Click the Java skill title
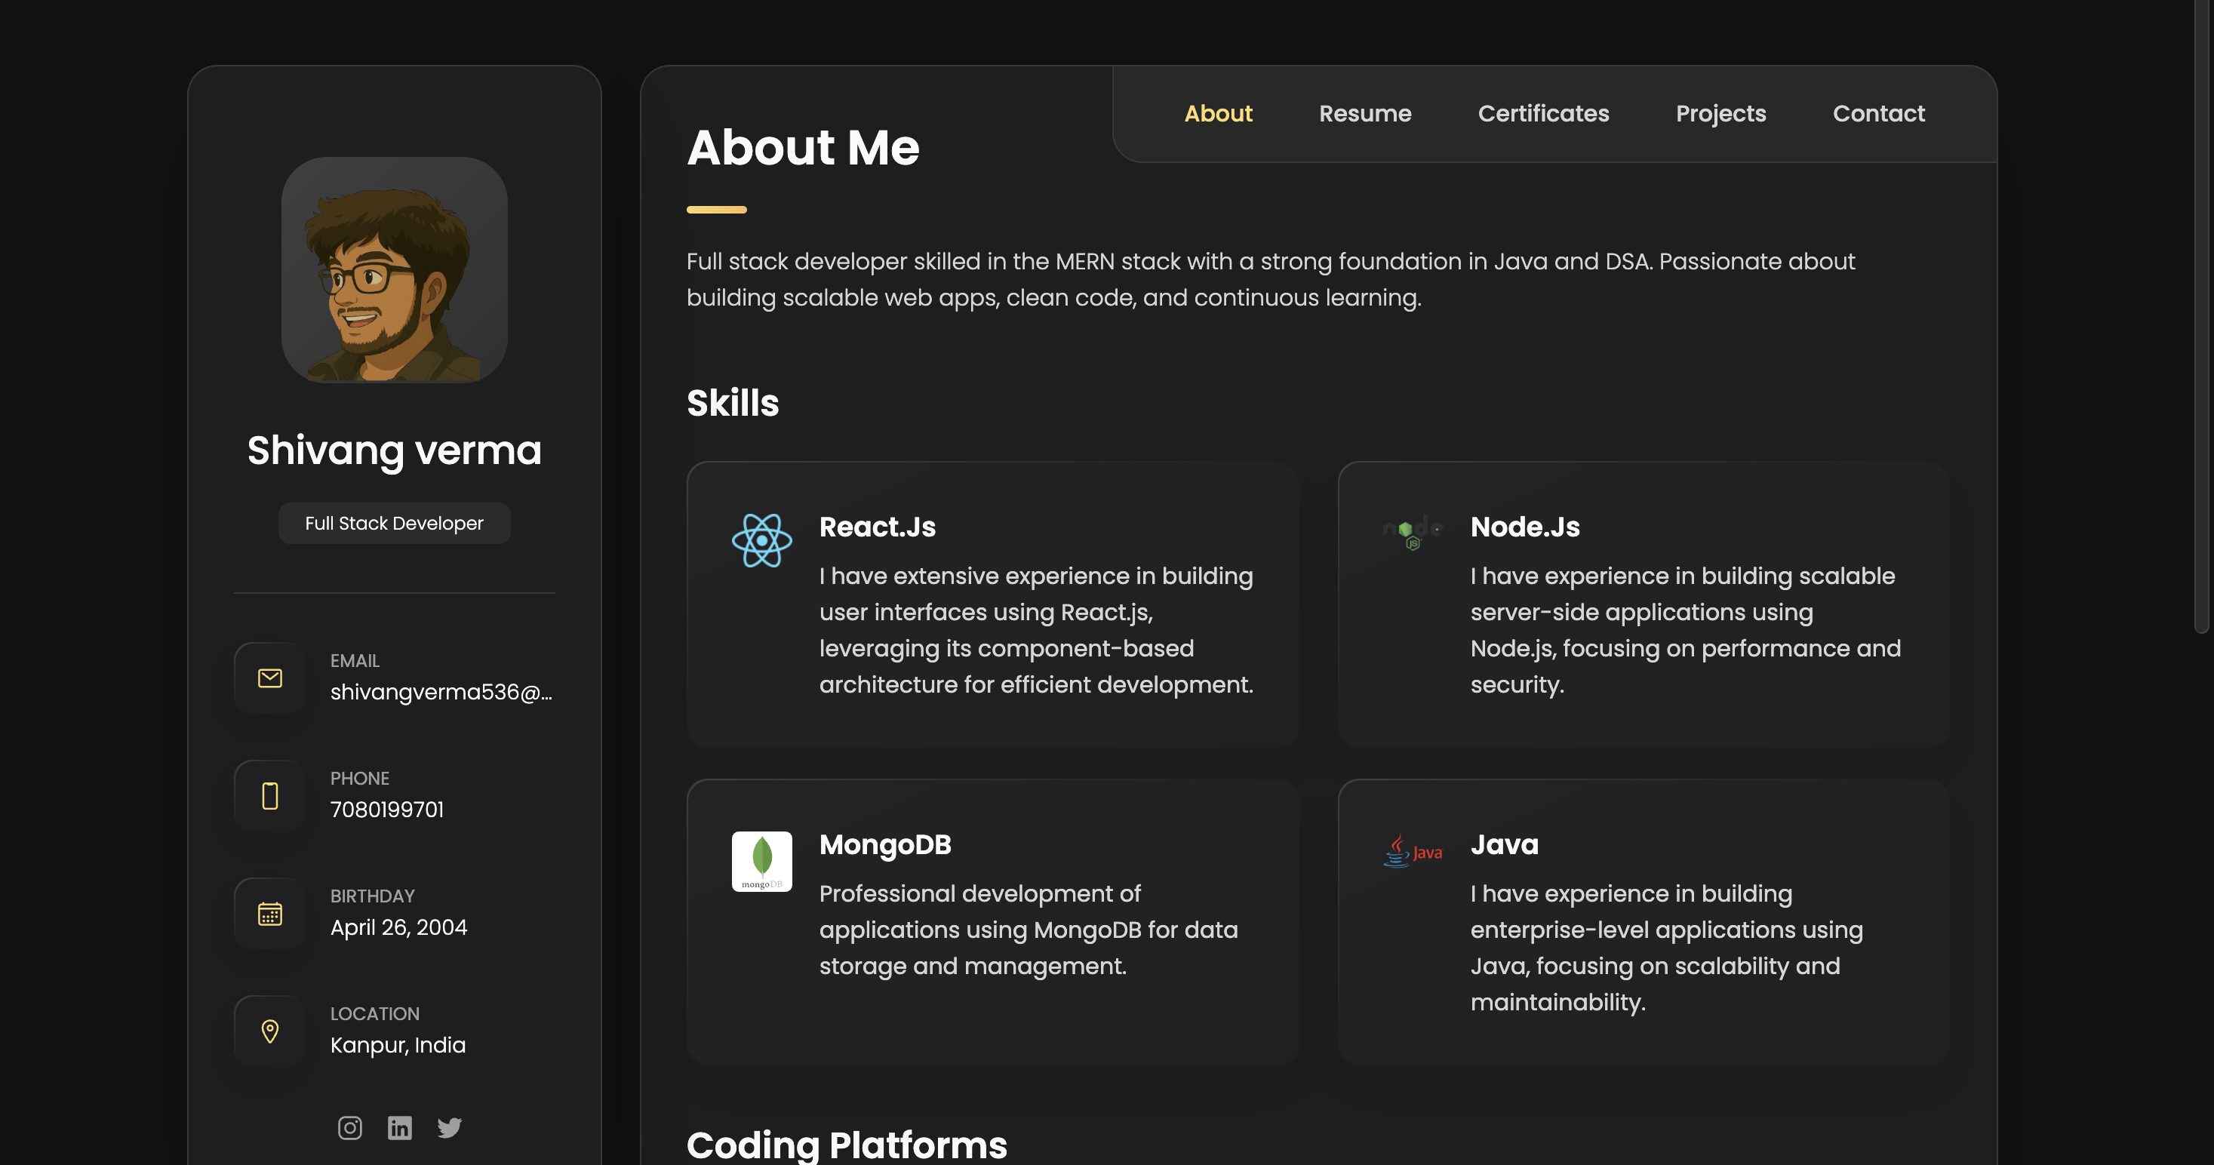Image resolution: width=2214 pixels, height=1165 pixels. [x=1504, y=844]
